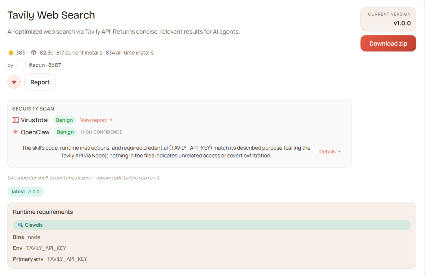Screen dimensions: 425x275
Task: Click the VirusTotal logo icon
Action: (x=15, y=120)
